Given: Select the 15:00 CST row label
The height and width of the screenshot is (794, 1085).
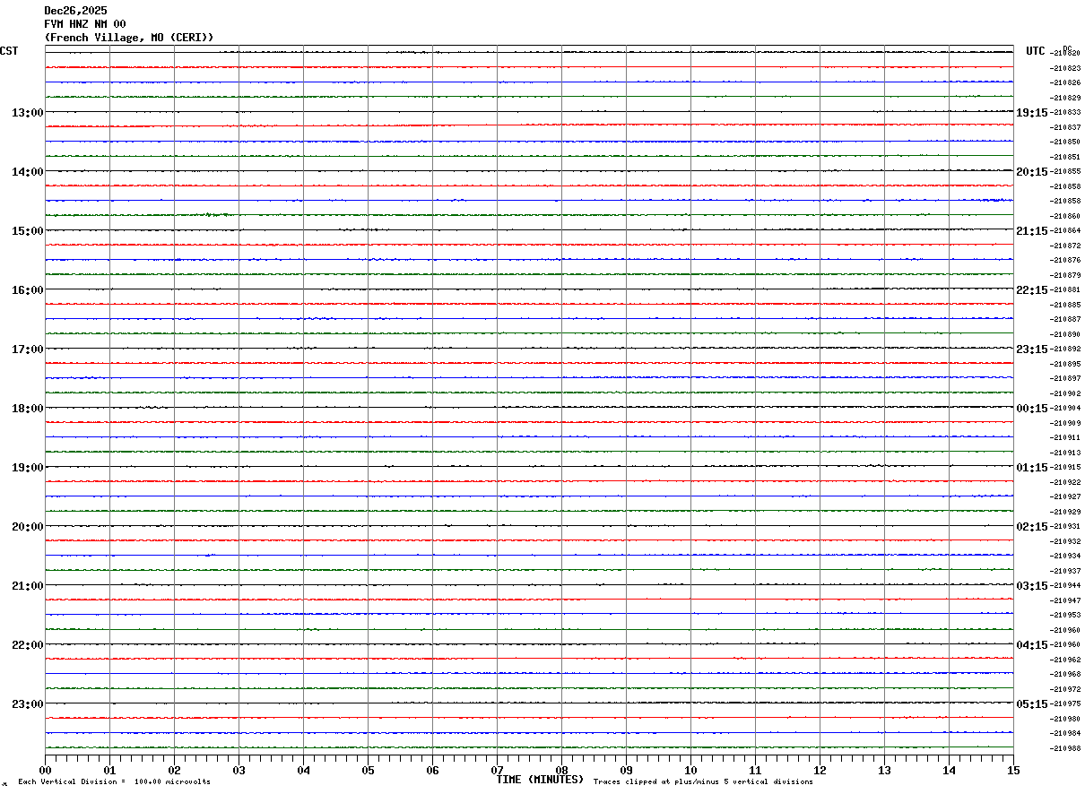Looking at the screenshot, I should point(28,231).
